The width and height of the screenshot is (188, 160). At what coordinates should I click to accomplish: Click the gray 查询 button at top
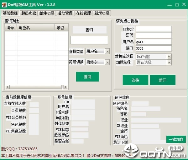(x=89, y=30)
